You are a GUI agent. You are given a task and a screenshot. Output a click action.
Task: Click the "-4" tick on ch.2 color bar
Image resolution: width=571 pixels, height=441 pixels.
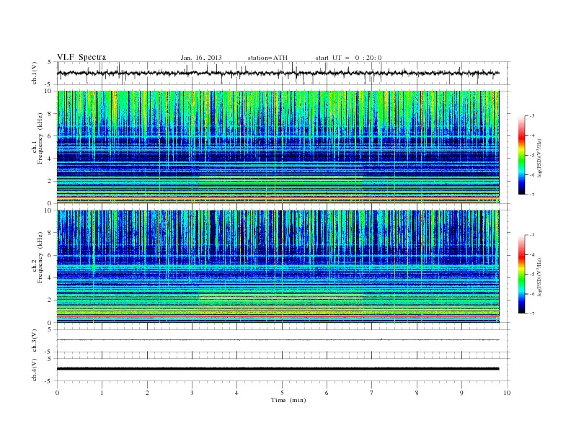pyautogui.click(x=531, y=254)
